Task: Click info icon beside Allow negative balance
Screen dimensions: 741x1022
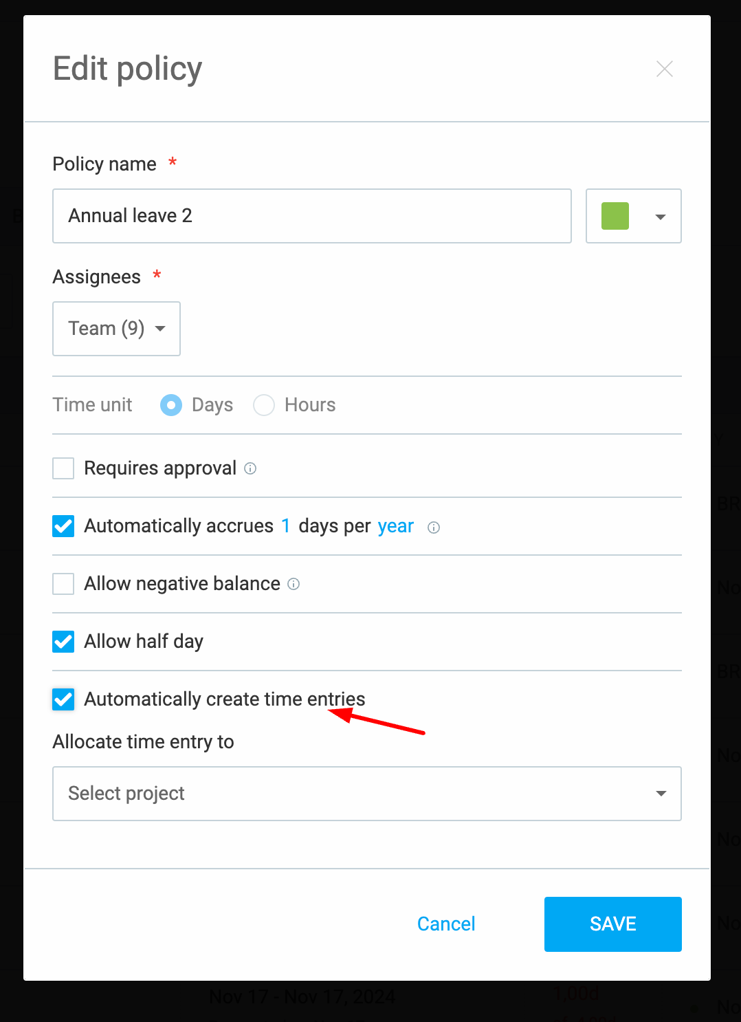Action: 294,584
